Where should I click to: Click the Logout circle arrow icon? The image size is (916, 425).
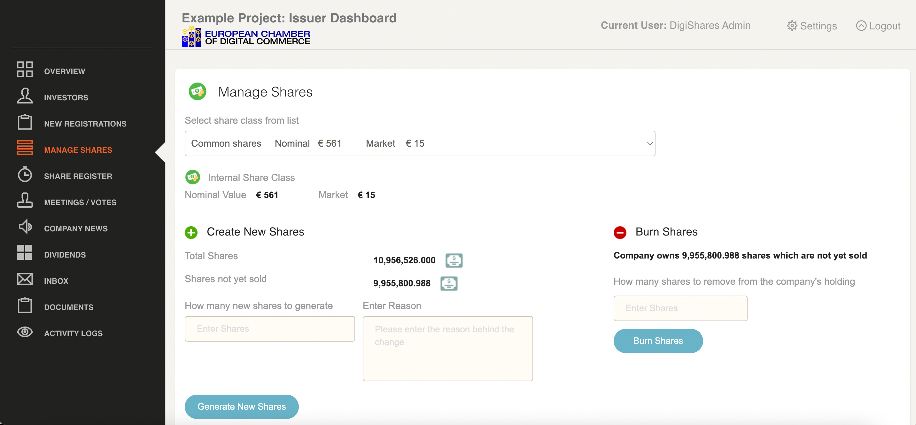861,26
